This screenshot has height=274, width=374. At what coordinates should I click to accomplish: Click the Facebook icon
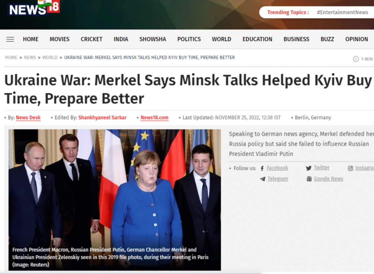pos(262,169)
